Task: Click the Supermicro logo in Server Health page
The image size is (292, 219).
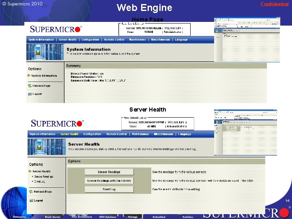Action: (x=57, y=123)
